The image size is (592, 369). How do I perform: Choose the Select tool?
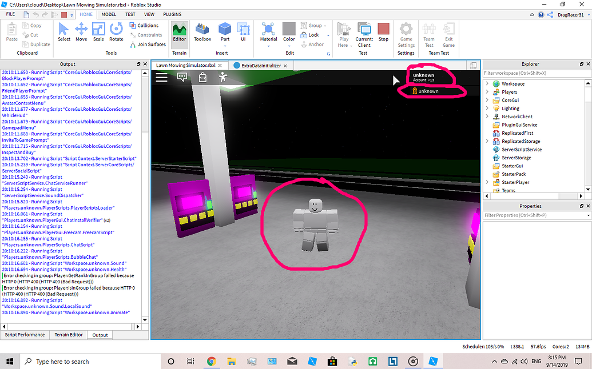pos(64,31)
